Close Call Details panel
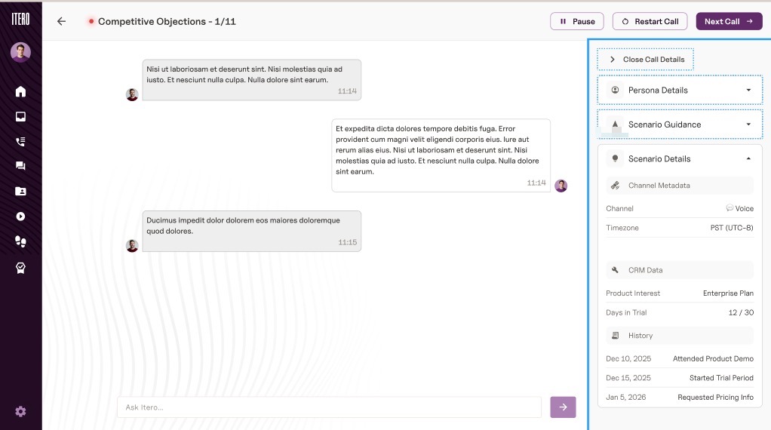 point(645,59)
